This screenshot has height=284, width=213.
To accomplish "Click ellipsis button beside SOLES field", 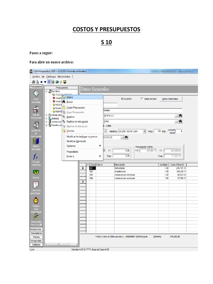I will 122,138.
